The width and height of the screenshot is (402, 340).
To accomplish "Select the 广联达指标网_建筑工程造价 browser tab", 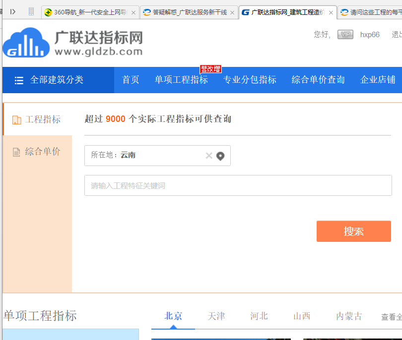I will click(288, 12).
